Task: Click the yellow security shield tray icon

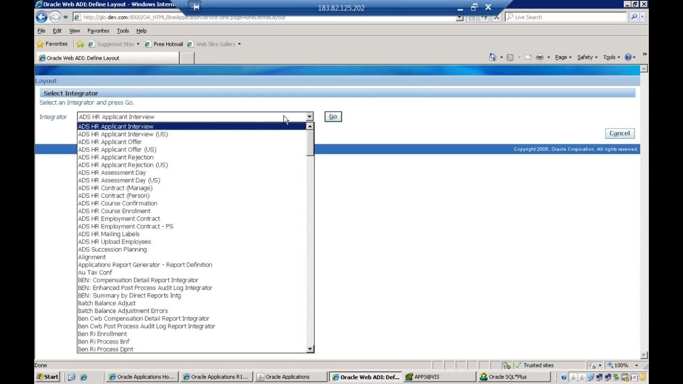Action: tap(643, 377)
